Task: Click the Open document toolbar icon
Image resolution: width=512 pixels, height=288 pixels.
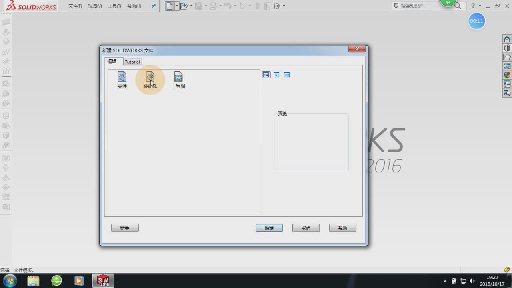Action: pos(184,6)
